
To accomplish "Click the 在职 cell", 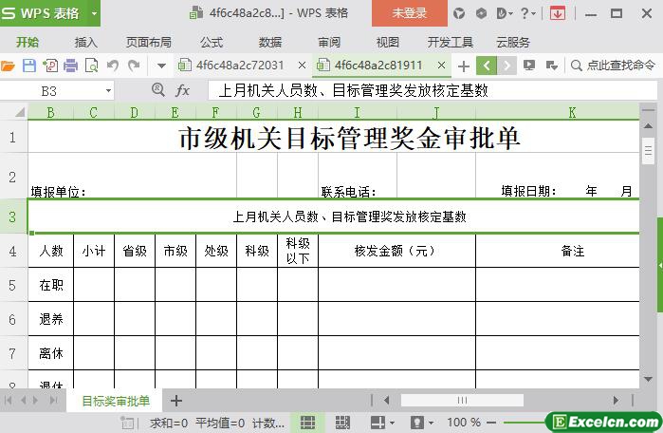I will click(x=50, y=285).
